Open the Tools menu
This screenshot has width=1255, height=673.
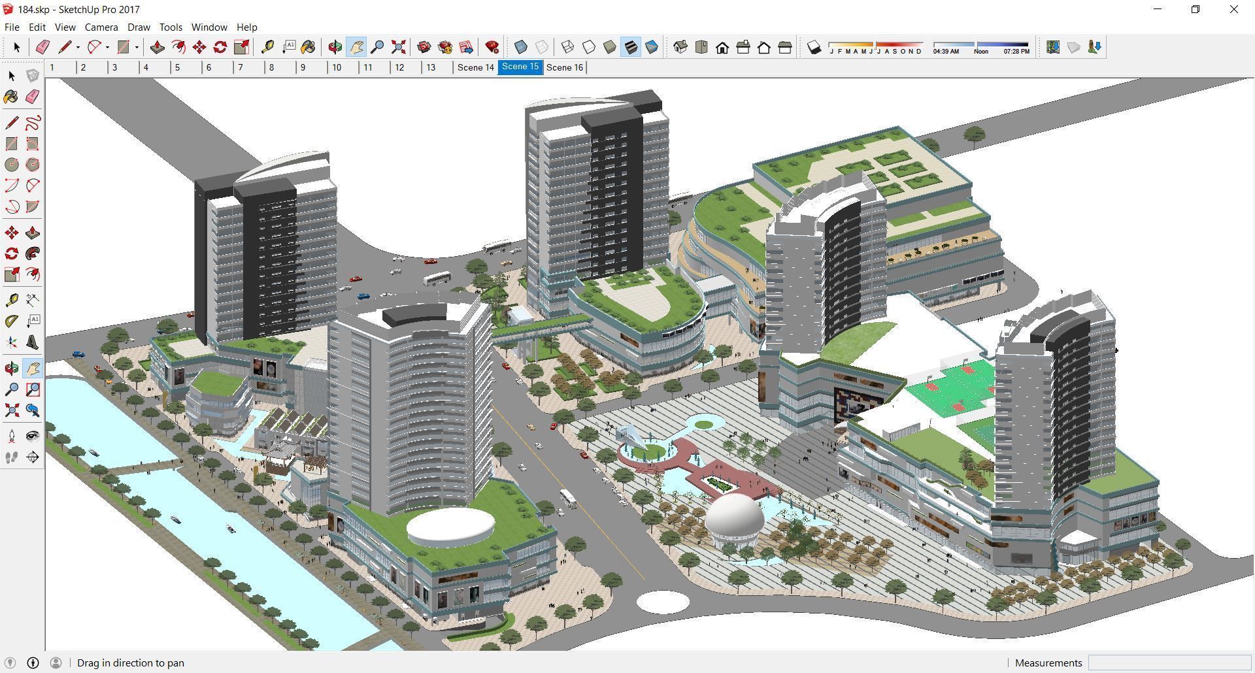click(x=171, y=27)
